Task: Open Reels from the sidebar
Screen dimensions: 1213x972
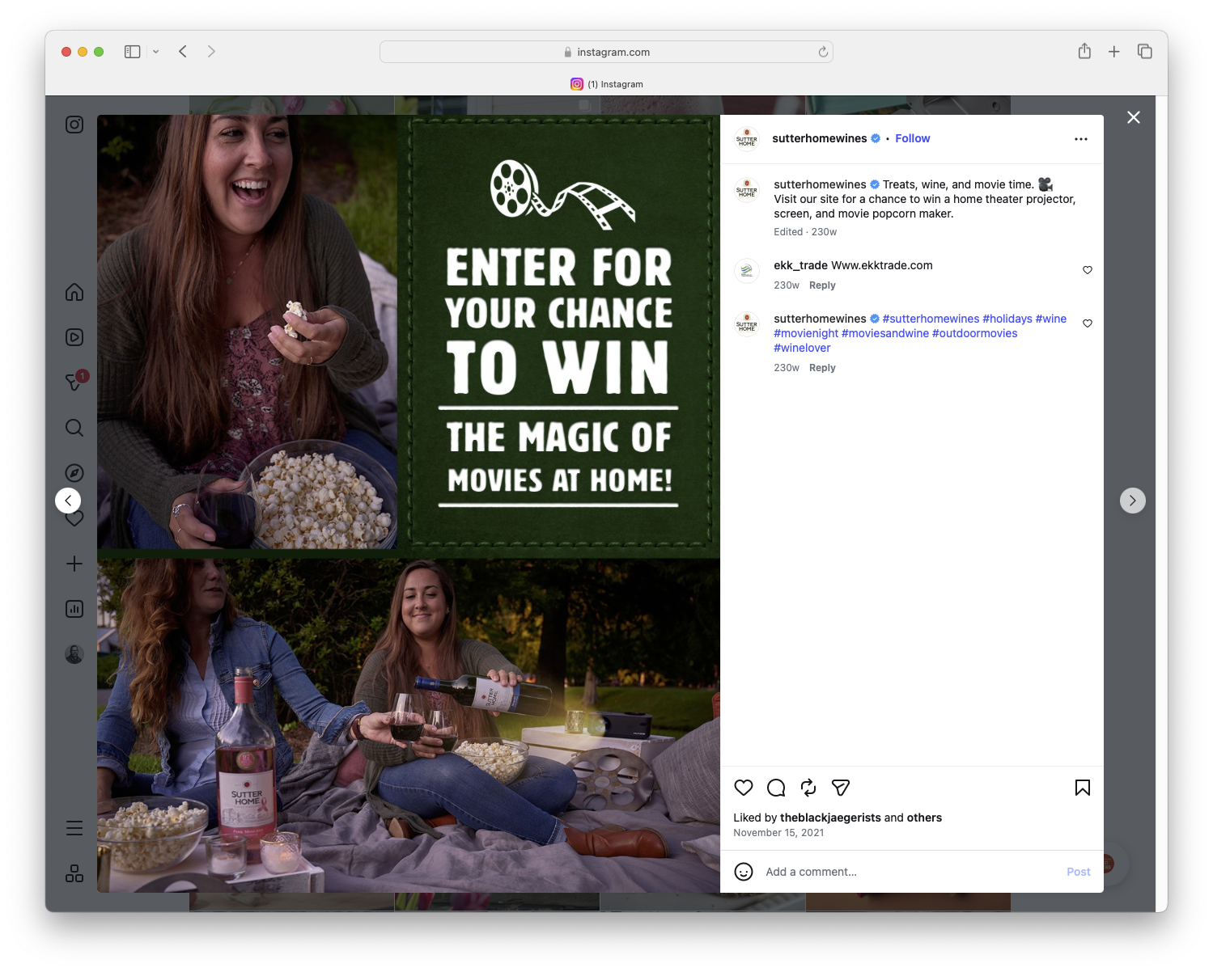Action: click(74, 337)
